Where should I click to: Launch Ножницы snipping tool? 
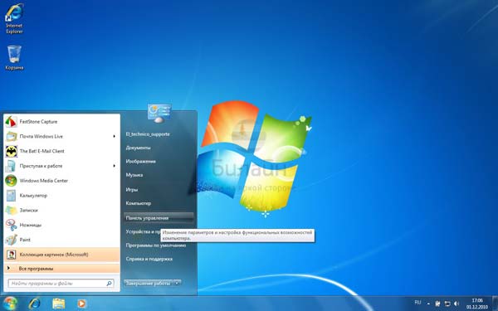point(62,225)
